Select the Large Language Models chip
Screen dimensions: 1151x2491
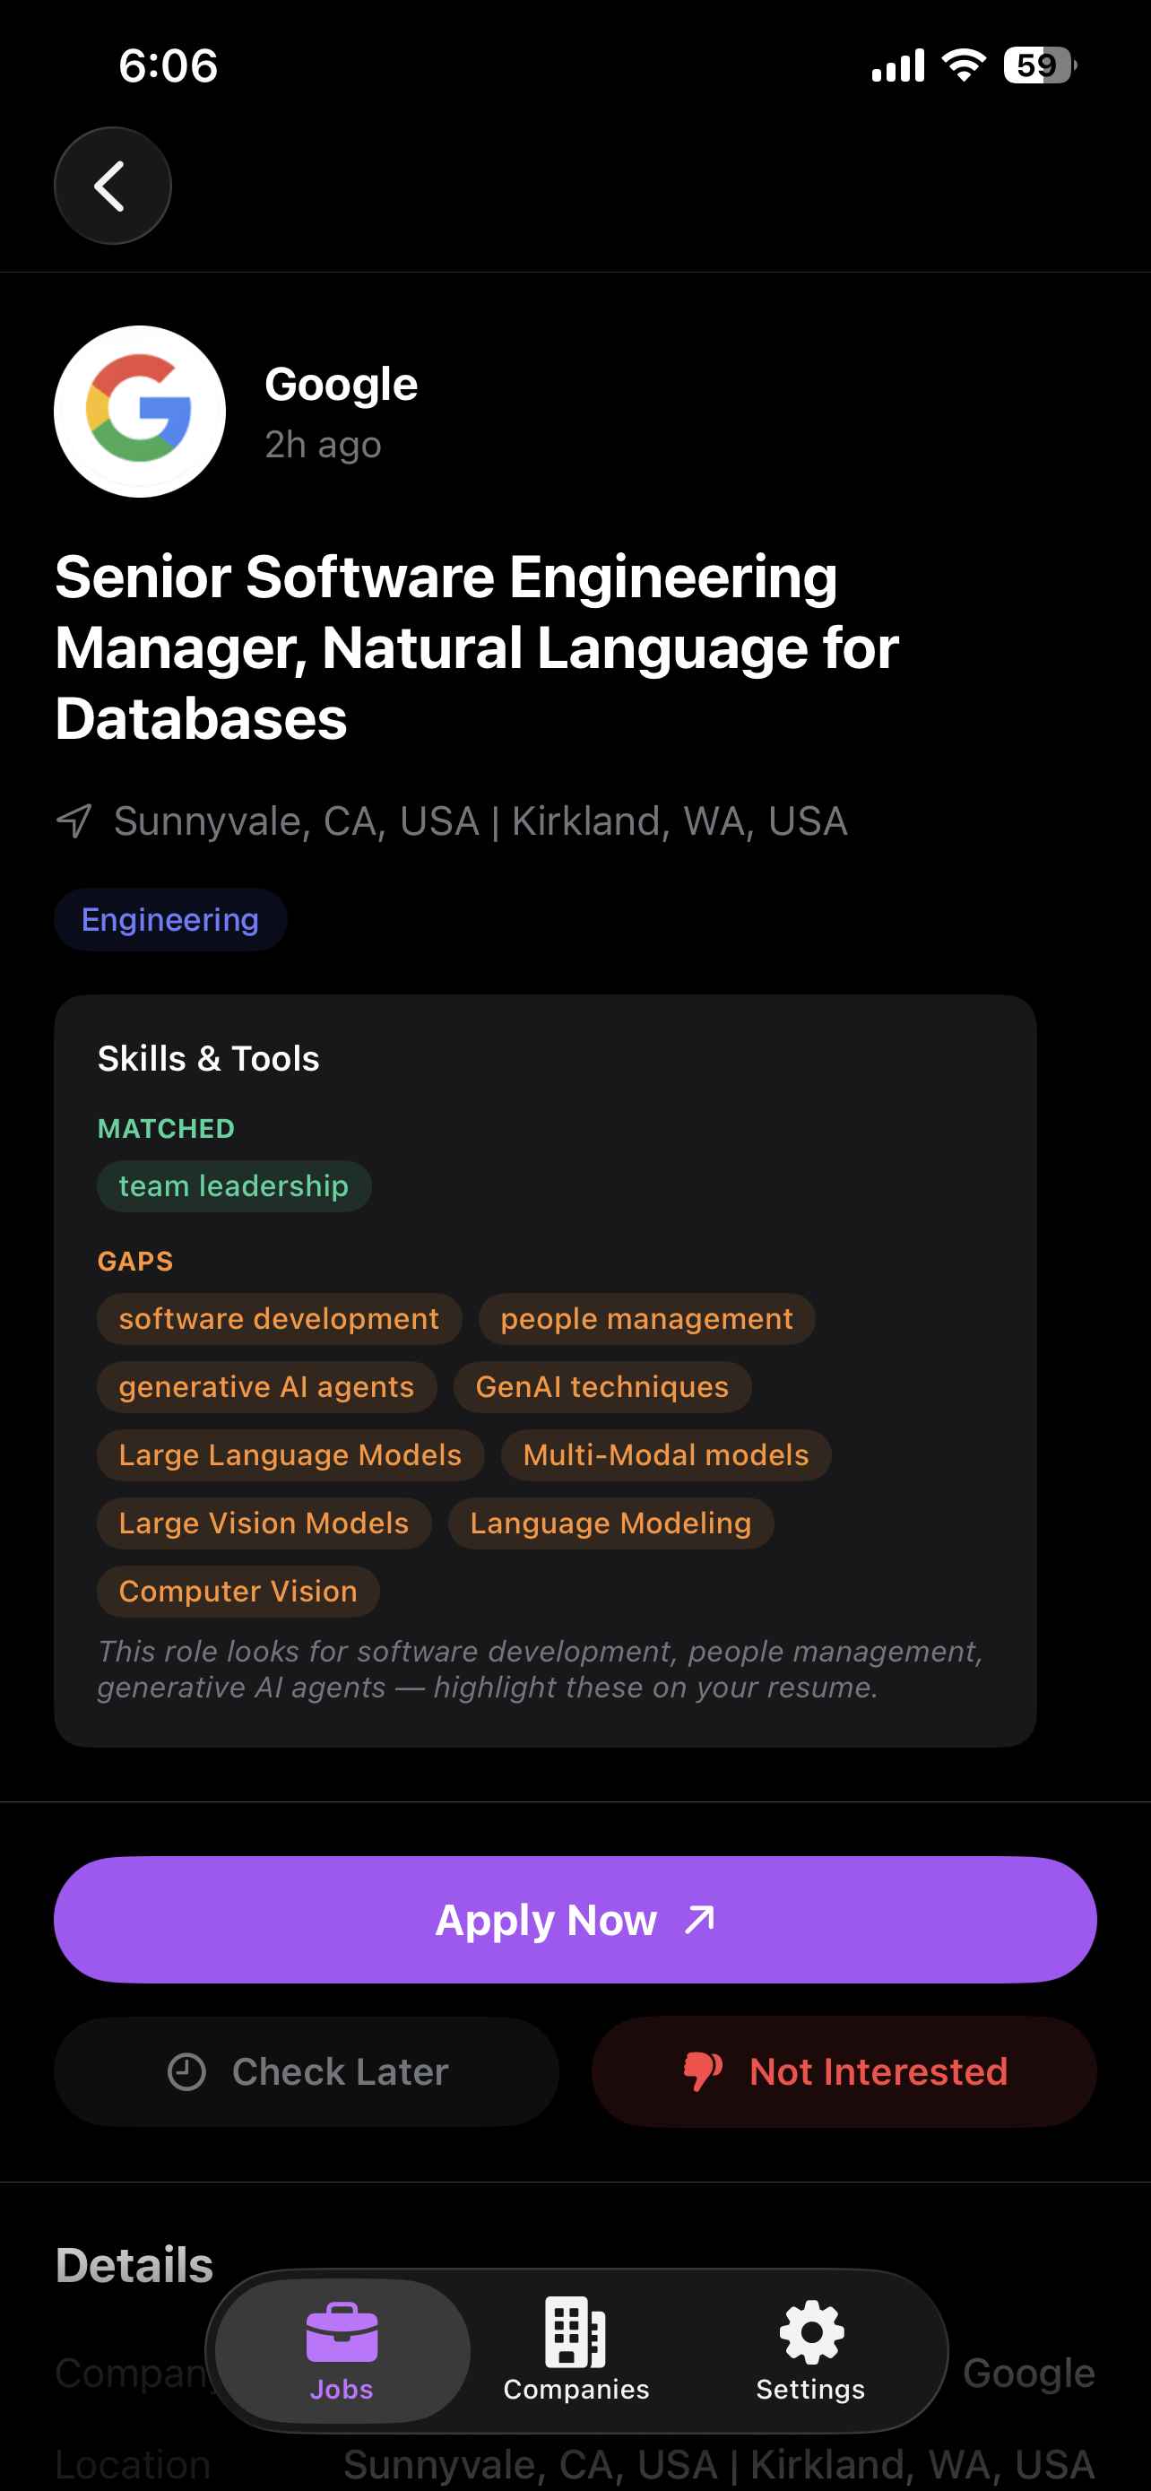coord(290,1455)
